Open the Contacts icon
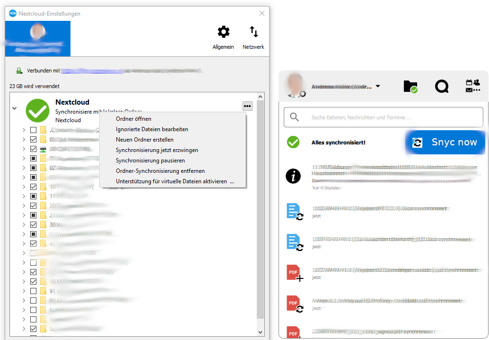Viewport: 489px width, 340px height. coord(476,81)
